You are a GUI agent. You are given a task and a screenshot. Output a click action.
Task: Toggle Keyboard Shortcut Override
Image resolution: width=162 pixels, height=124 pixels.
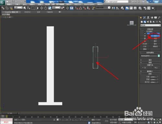click(72, 8)
